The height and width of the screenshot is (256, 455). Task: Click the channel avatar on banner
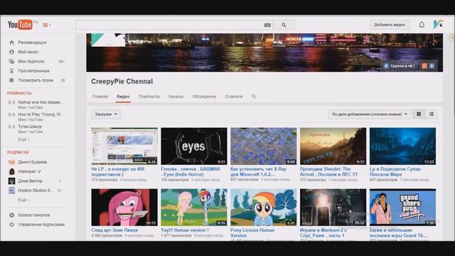click(x=108, y=40)
